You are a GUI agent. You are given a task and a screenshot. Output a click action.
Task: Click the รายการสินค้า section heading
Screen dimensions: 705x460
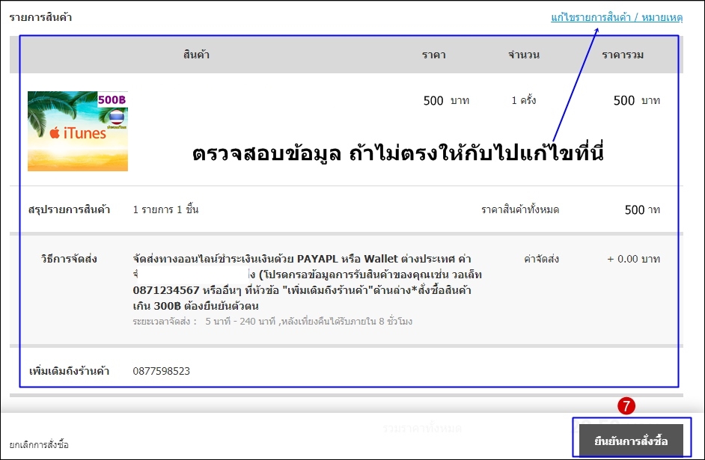tap(40, 16)
